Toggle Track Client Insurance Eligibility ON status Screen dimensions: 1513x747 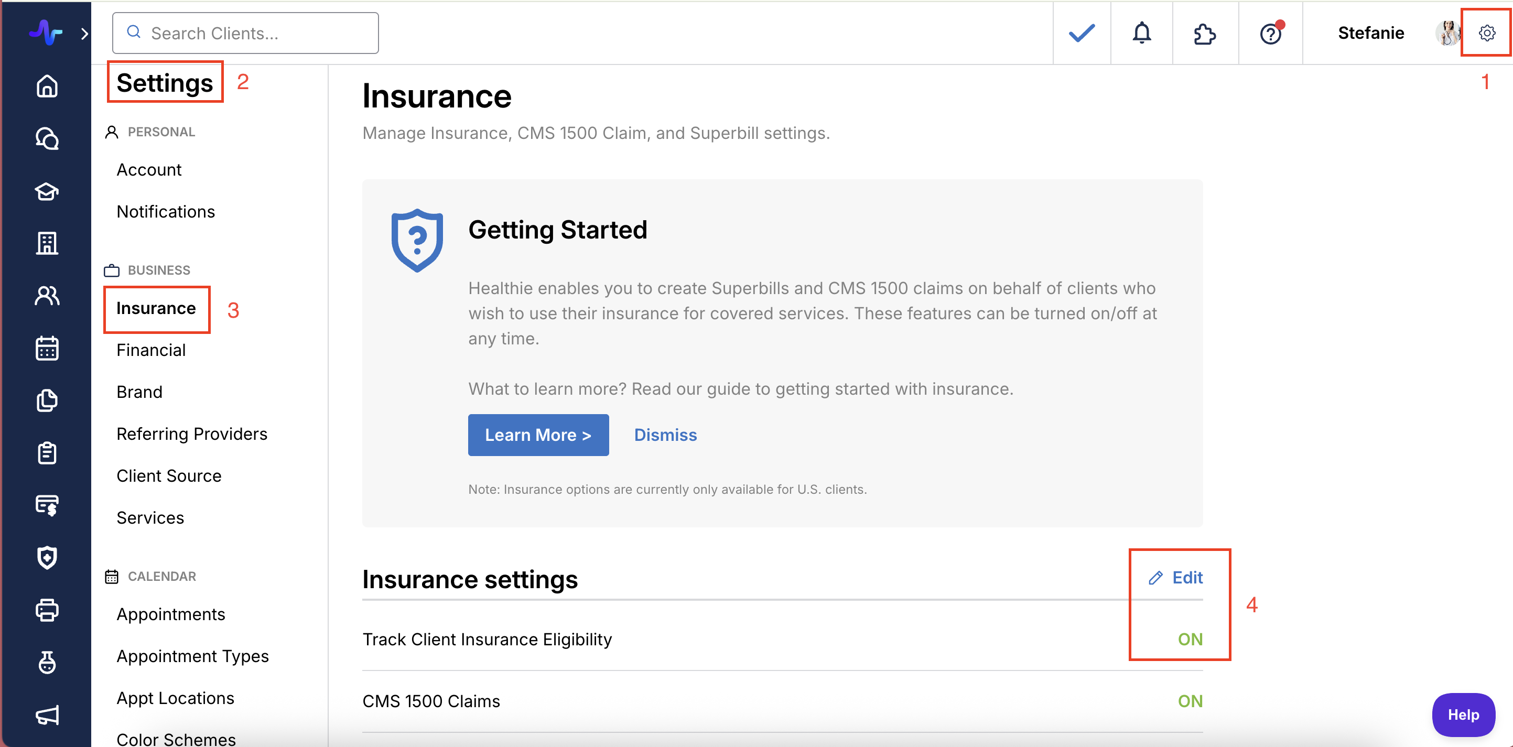coord(1190,639)
